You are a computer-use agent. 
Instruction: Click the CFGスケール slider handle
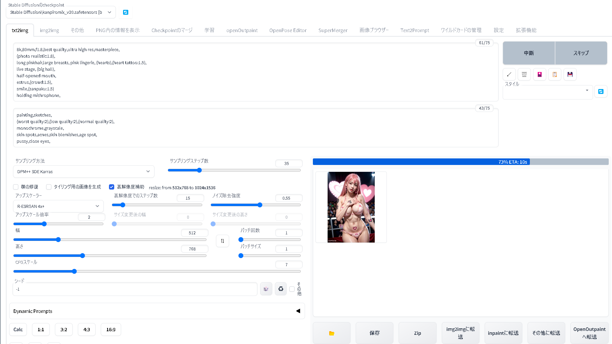click(74, 271)
